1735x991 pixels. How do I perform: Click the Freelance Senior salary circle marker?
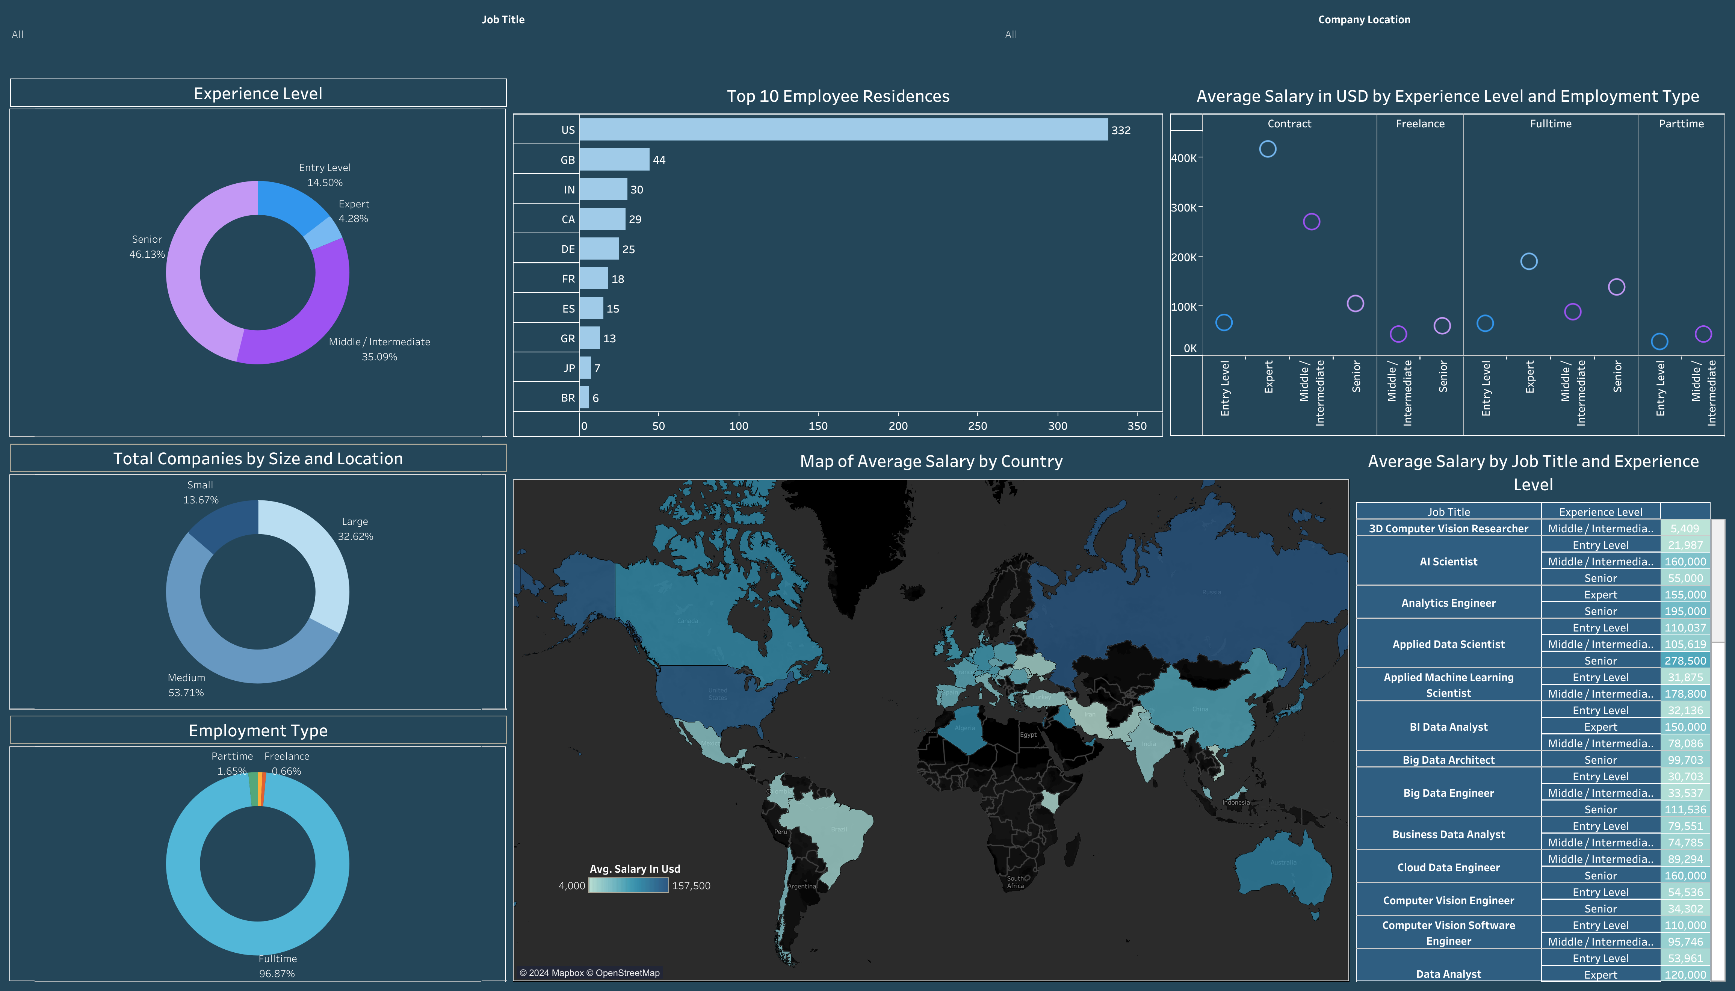pyautogui.click(x=1442, y=326)
